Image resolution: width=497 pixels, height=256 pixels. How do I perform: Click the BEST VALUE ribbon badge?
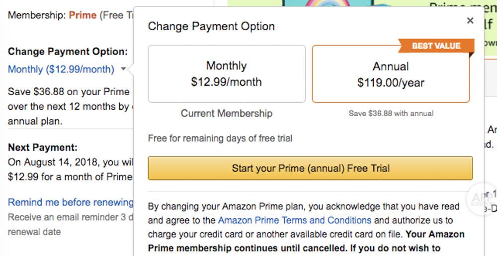[436, 46]
